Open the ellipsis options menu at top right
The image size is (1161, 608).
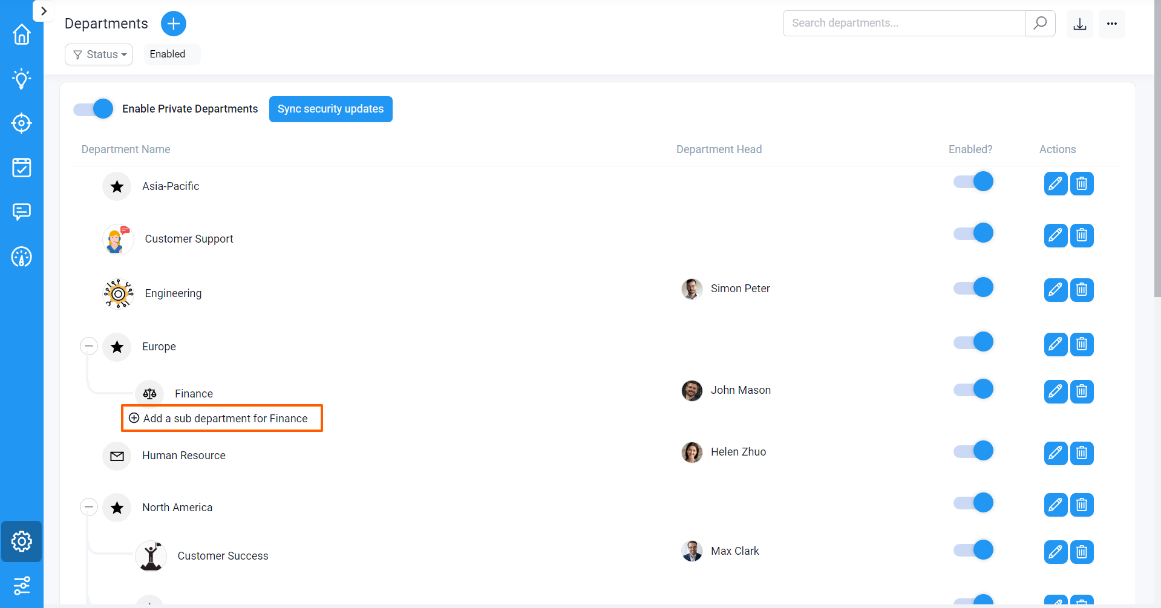point(1112,23)
